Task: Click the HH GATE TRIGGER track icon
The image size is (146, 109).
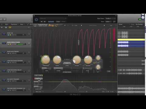Action: pyautogui.click(x=4, y=80)
